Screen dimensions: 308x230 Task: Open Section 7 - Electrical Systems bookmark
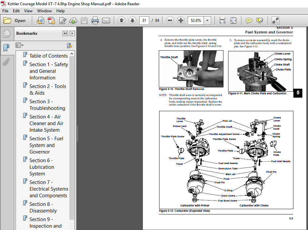coord(49,189)
